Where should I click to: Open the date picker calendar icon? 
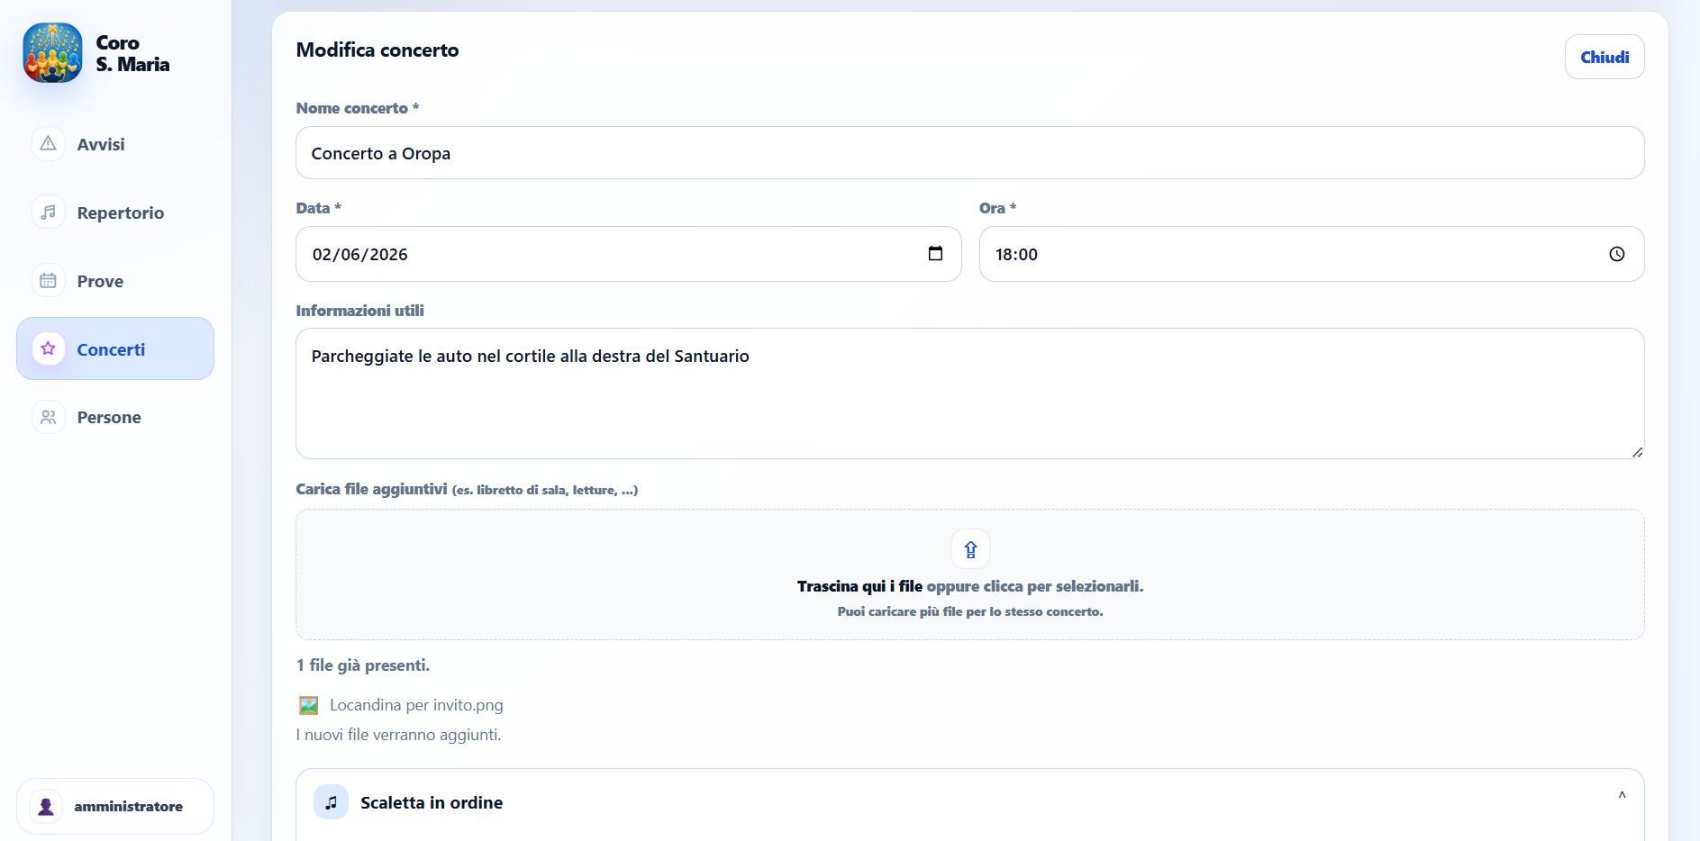935,254
